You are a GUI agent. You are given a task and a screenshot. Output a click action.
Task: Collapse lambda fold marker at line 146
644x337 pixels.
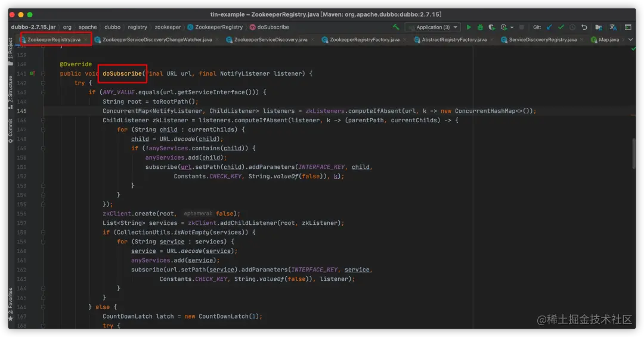coord(43,120)
